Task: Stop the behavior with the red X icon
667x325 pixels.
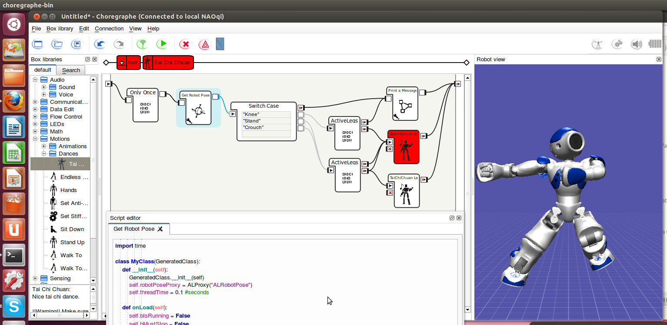Action: [184, 44]
